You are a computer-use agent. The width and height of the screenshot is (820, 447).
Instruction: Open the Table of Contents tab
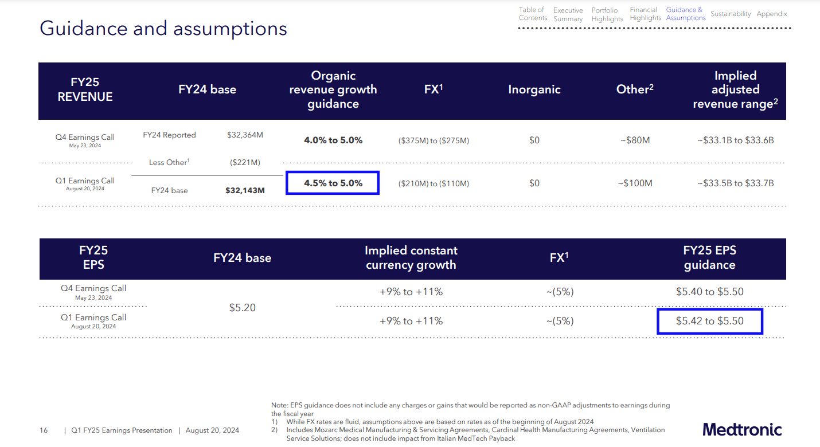coord(531,14)
